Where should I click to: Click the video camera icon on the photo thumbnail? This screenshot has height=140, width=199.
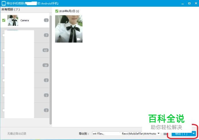(79, 39)
